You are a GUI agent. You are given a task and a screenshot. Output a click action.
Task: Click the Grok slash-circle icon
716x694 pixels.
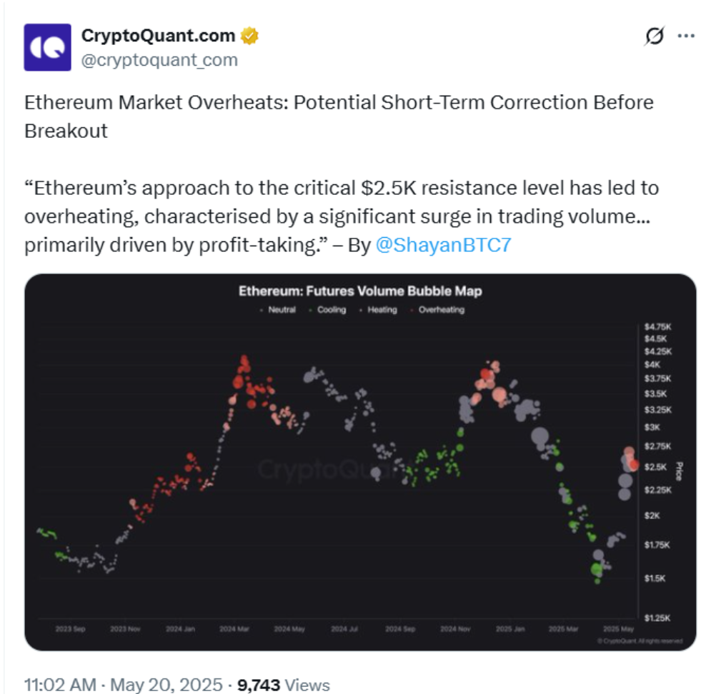coord(655,36)
